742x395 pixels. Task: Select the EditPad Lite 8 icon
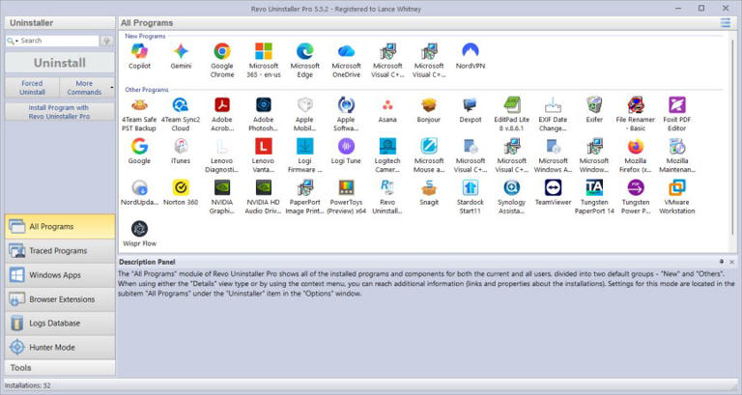511,105
